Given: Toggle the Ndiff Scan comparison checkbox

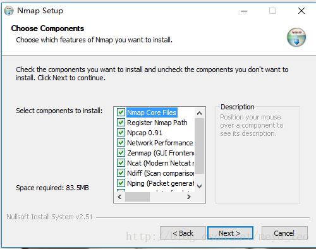Looking at the screenshot, I should [x=121, y=173].
